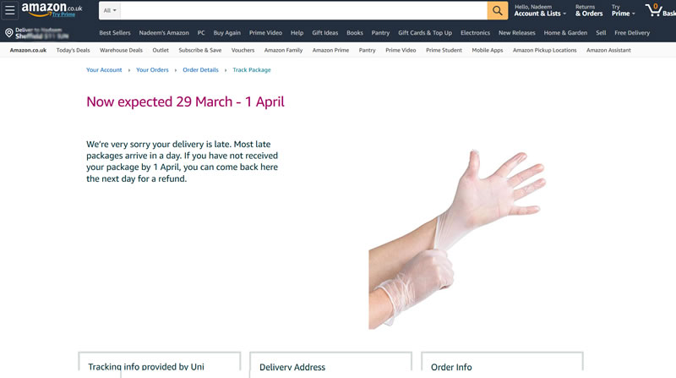Go to Today's Deals
This screenshot has width=676, height=378.
coord(73,50)
